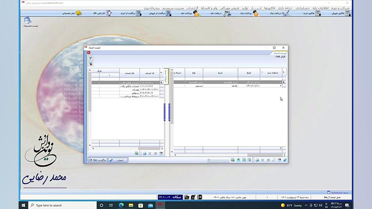Open Microsoft Edge from the taskbar

(x=121, y=205)
